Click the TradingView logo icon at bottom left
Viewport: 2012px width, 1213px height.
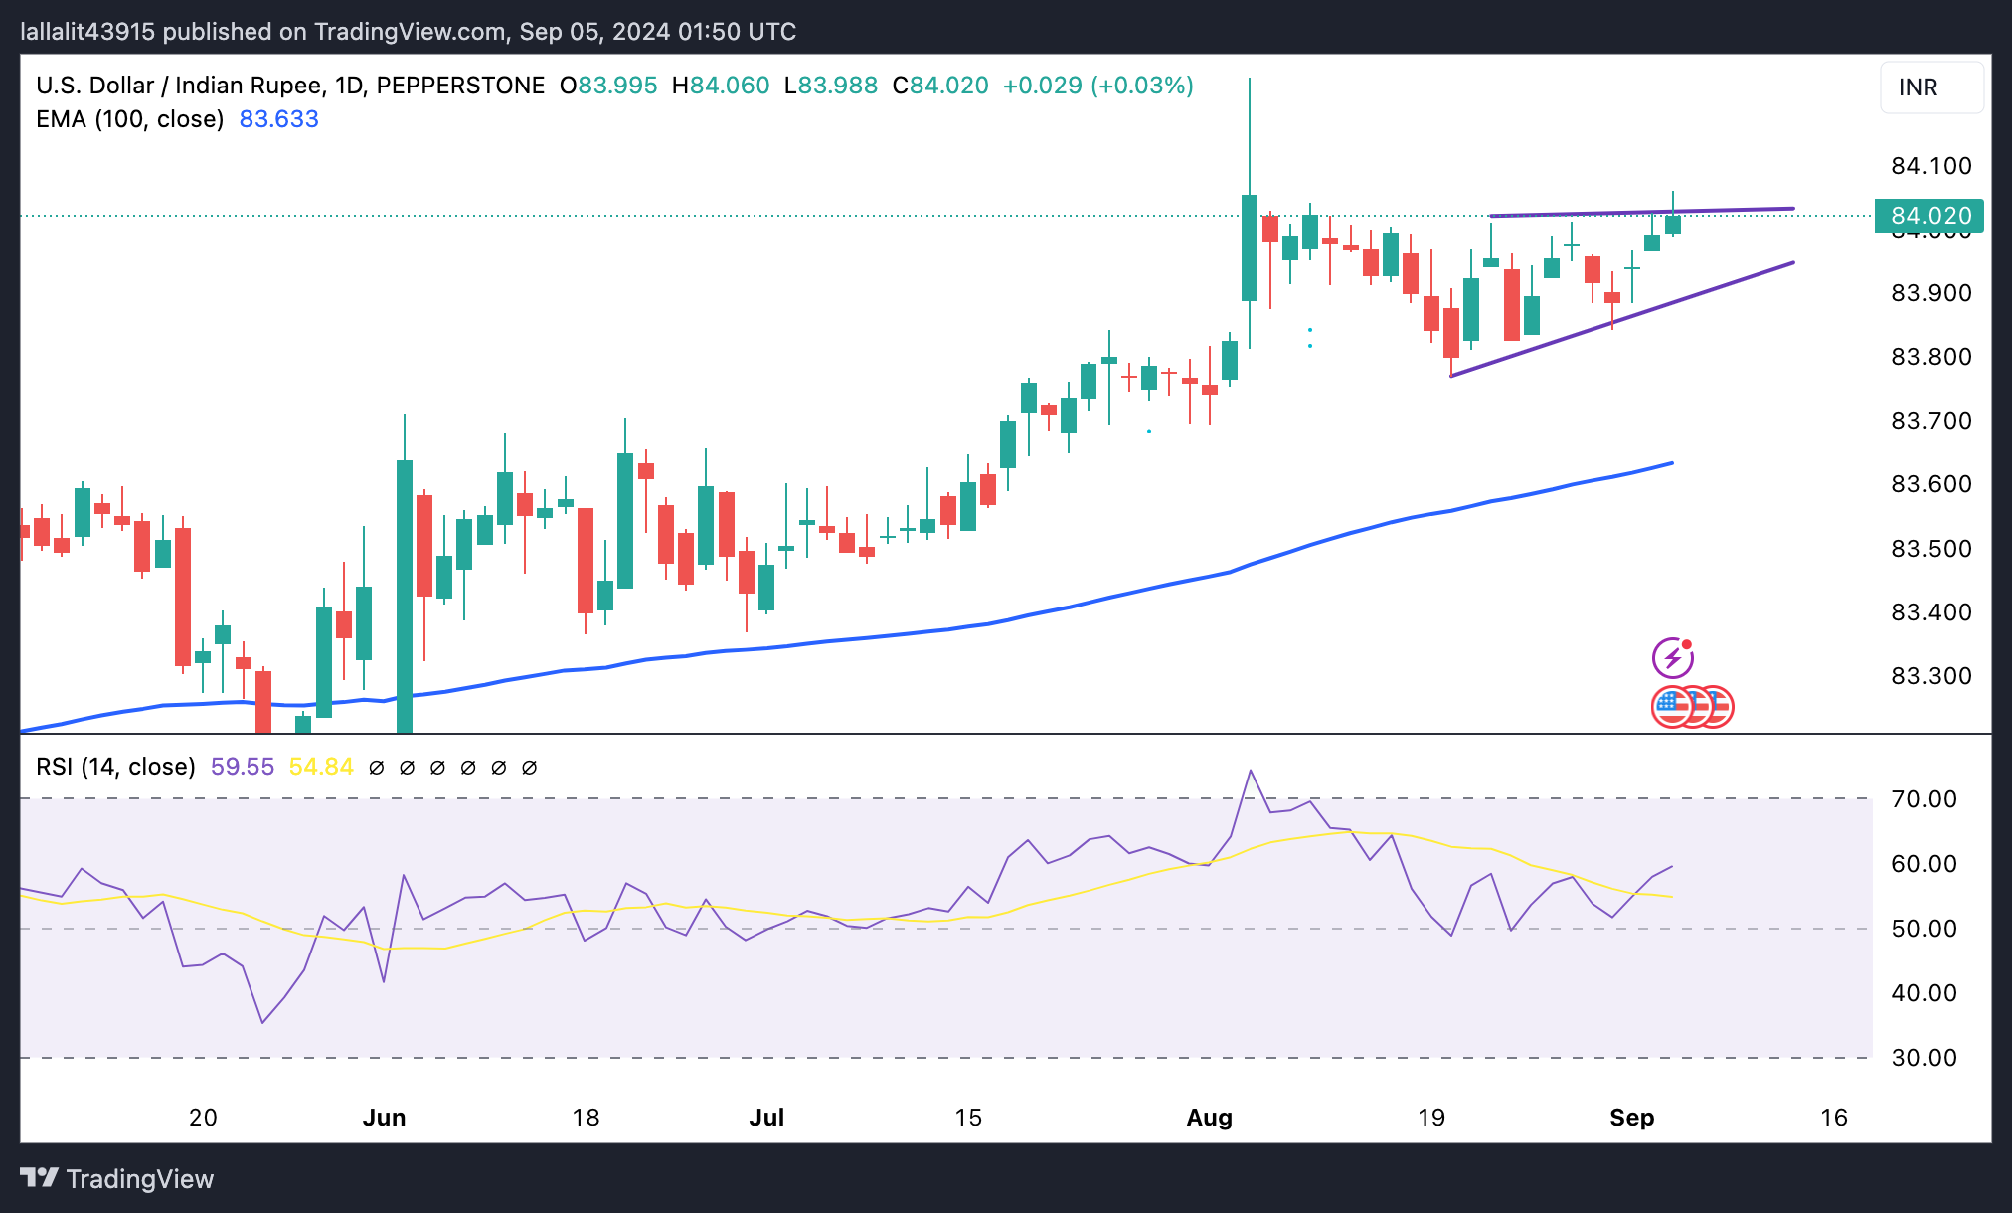[x=40, y=1178]
